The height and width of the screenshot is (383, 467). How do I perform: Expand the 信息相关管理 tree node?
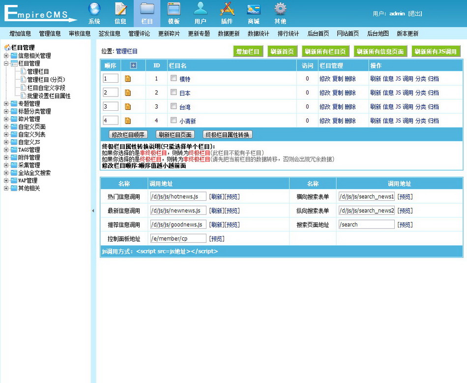pos(6,56)
